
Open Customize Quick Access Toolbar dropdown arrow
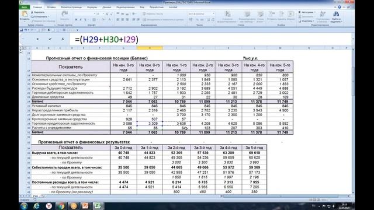78,30
